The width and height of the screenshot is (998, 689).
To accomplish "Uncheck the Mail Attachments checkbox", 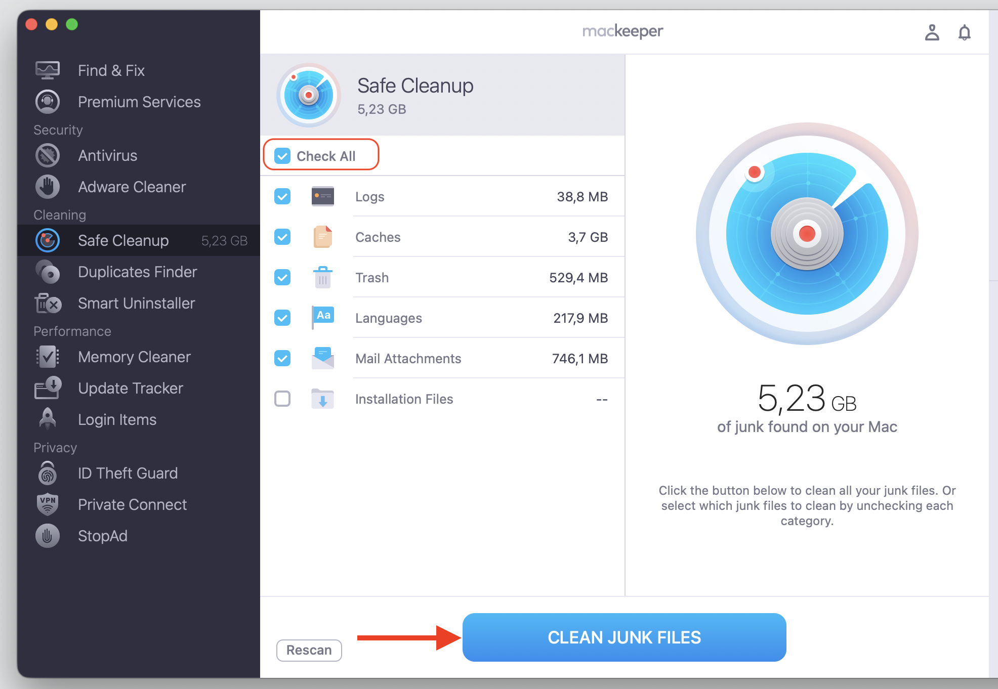I will 282,358.
